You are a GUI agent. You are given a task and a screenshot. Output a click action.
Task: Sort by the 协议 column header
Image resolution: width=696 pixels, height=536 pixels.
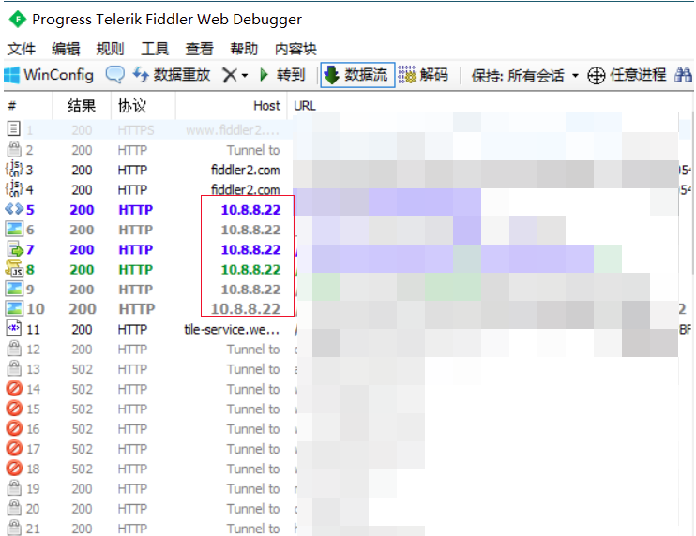point(132,106)
